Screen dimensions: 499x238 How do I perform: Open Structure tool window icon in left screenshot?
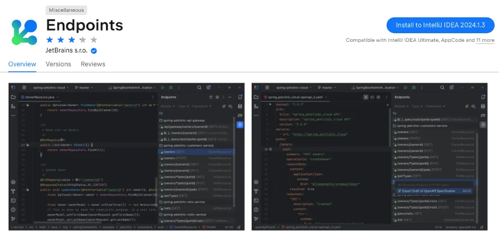coord(13,106)
